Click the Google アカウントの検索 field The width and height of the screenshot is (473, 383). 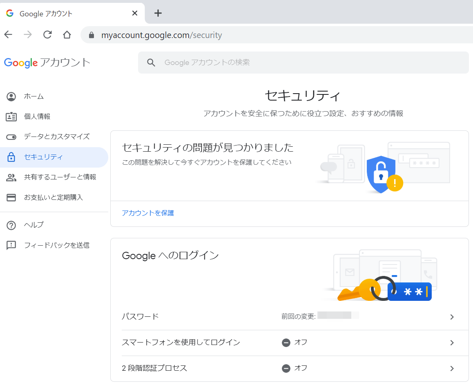point(303,63)
